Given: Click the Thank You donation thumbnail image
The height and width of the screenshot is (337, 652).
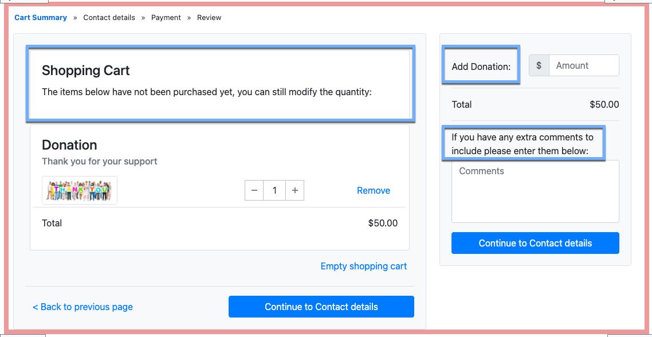Looking at the screenshot, I should point(80,190).
